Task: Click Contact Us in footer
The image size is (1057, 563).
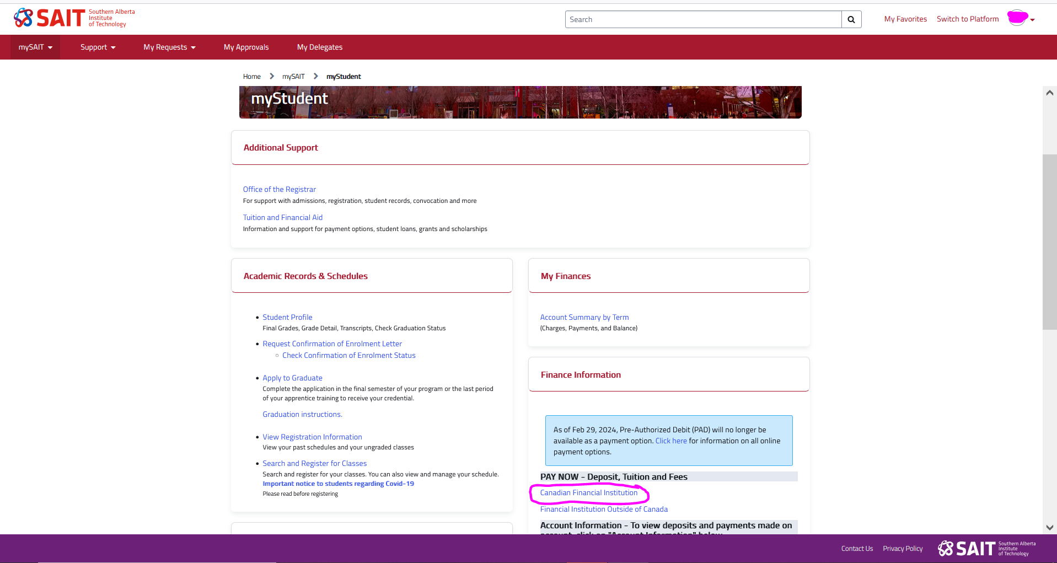Action: pyautogui.click(x=857, y=549)
